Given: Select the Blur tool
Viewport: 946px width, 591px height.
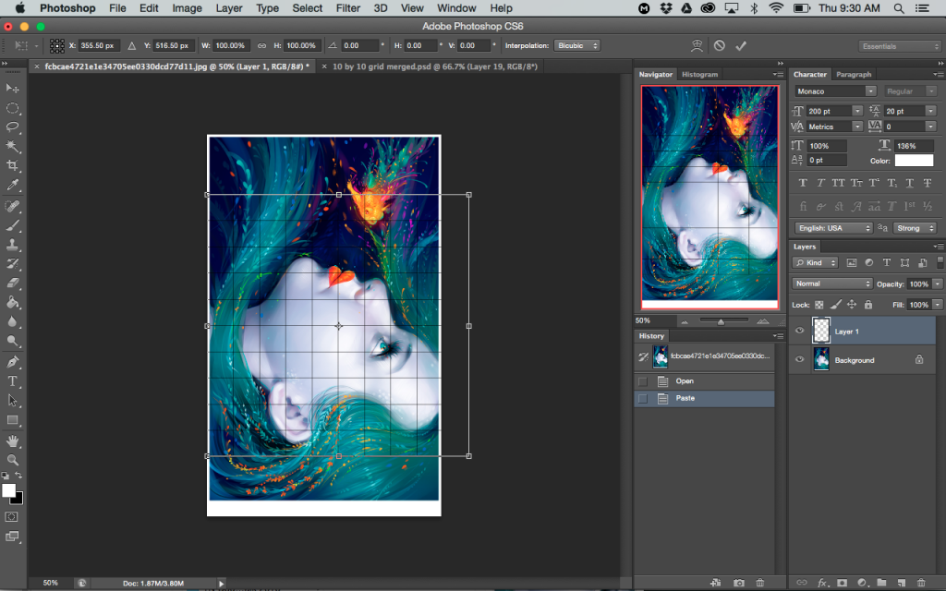Looking at the screenshot, I should tap(12, 321).
